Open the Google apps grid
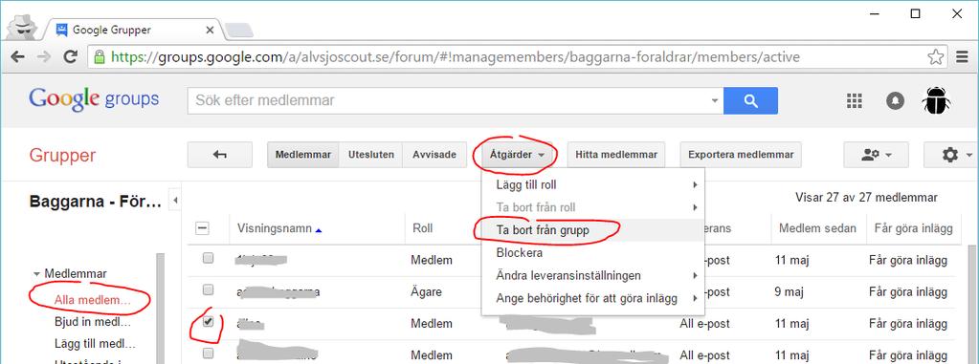Screen dimensions: 979x364 [854, 101]
